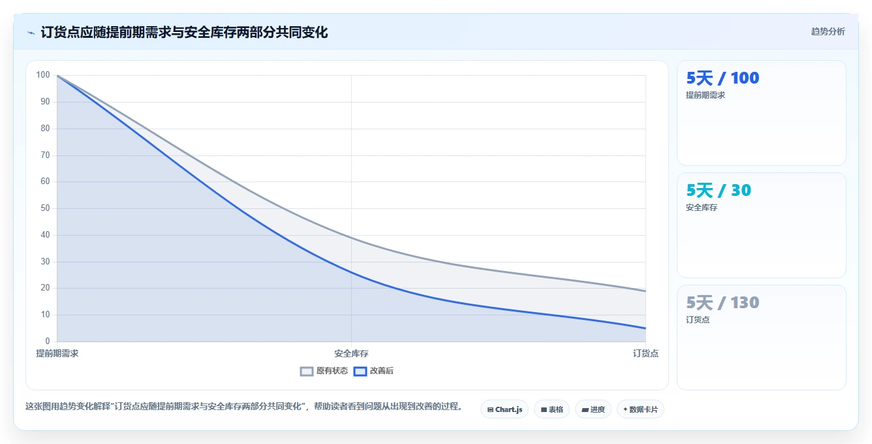Click the y-axis value 50
The width and height of the screenshot is (872, 444).
45,208
